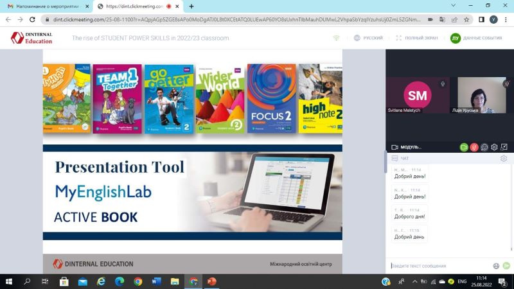Open Mail app from taskbar
The height and width of the screenshot is (289, 514).
pos(83,281)
